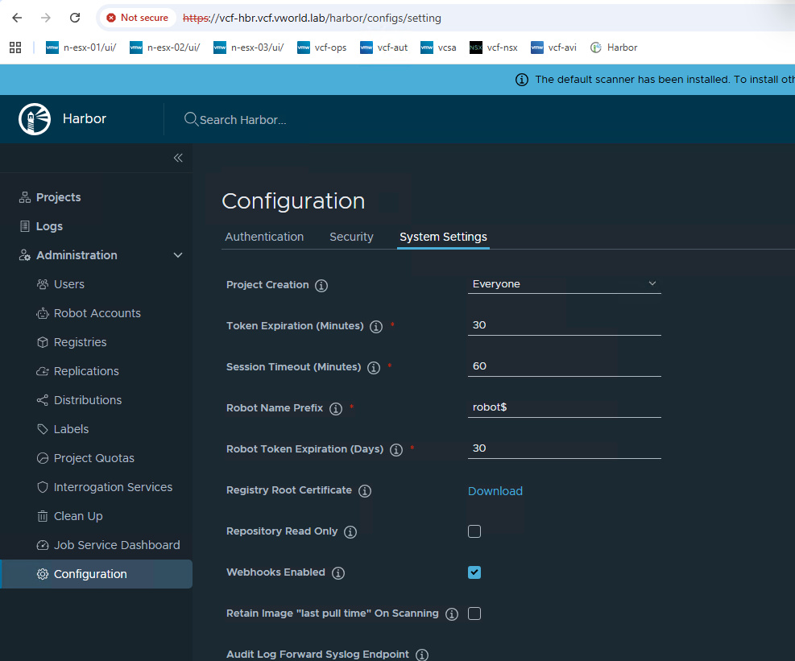
Task: Click the Harbor lighthouse logo icon
Action: tap(35, 119)
